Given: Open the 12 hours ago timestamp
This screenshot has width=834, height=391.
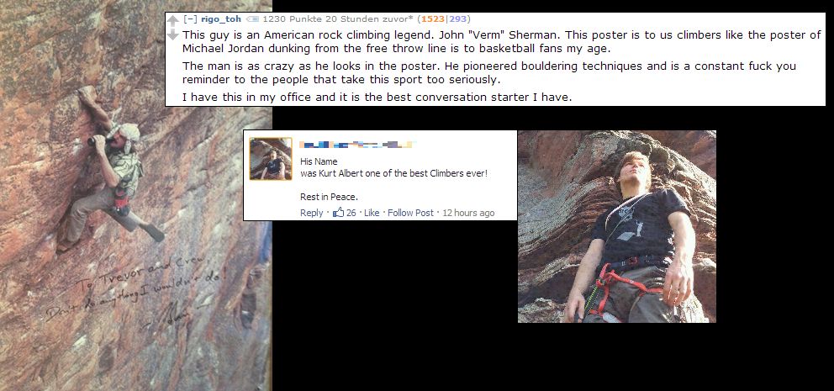Looking at the screenshot, I should coord(468,213).
